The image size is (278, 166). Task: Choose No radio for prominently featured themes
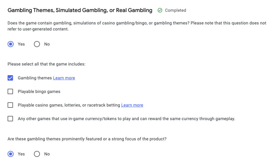[x=37, y=154]
